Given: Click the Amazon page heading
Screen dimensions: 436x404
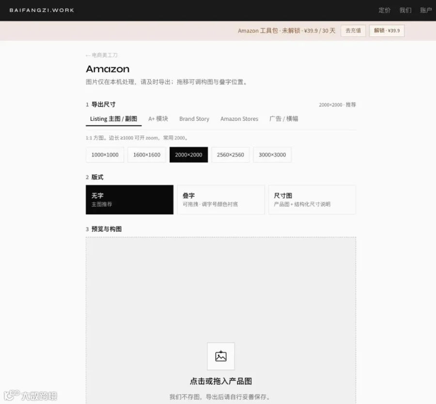Looking at the screenshot, I should (108, 69).
